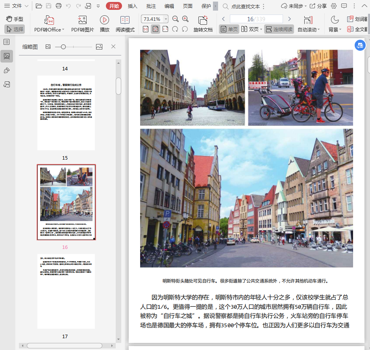Viewport: 370px width, 350px height.
Task: Expand the 双页 dropdown arrow
Action: tap(261, 29)
